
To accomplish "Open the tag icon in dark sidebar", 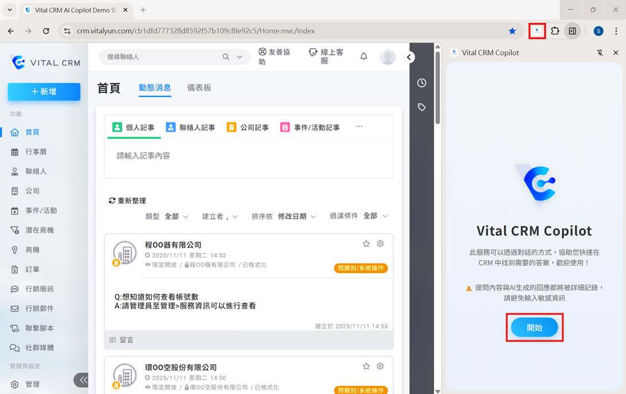I will 422,107.
